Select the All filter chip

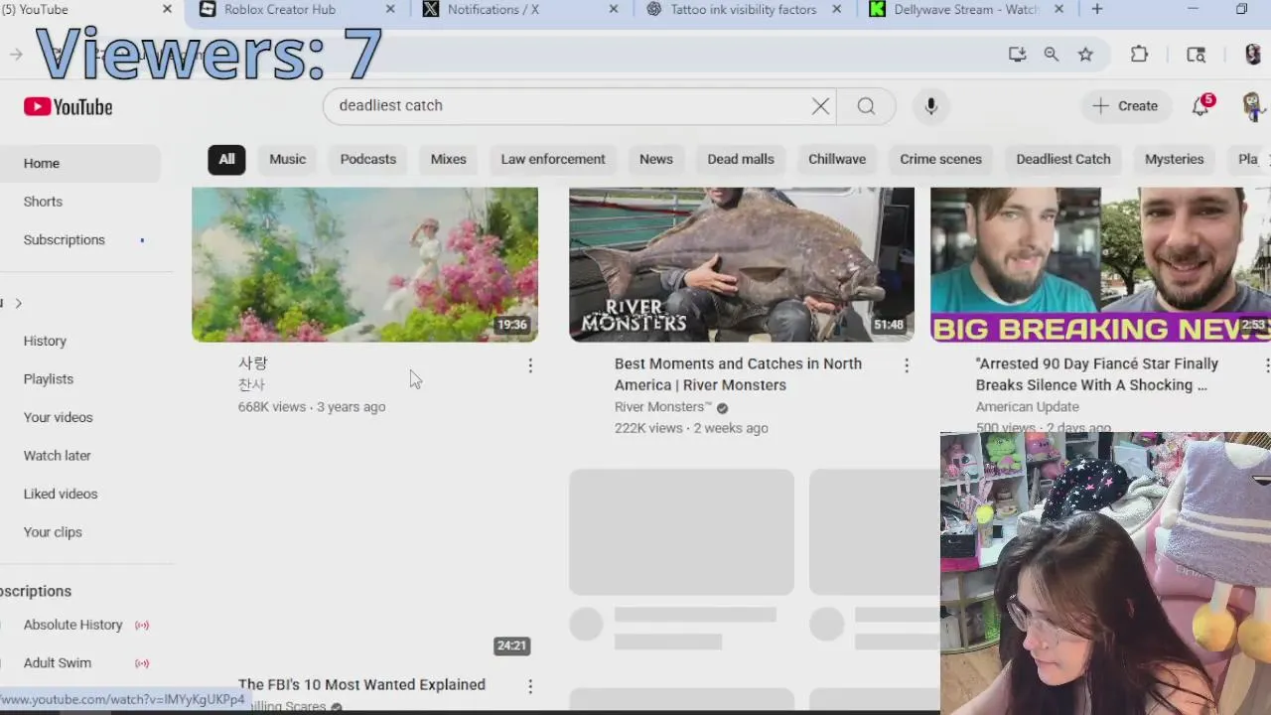coord(226,159)
